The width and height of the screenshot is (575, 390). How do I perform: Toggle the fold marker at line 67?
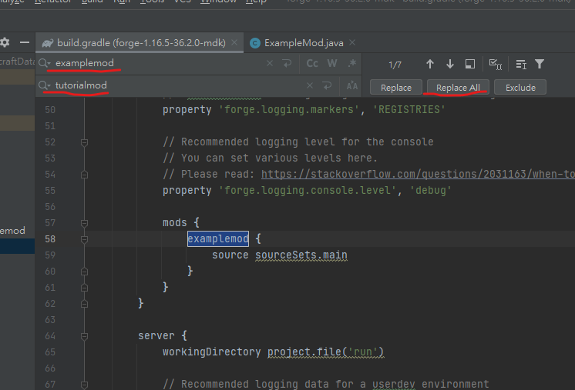coord(84,385)
